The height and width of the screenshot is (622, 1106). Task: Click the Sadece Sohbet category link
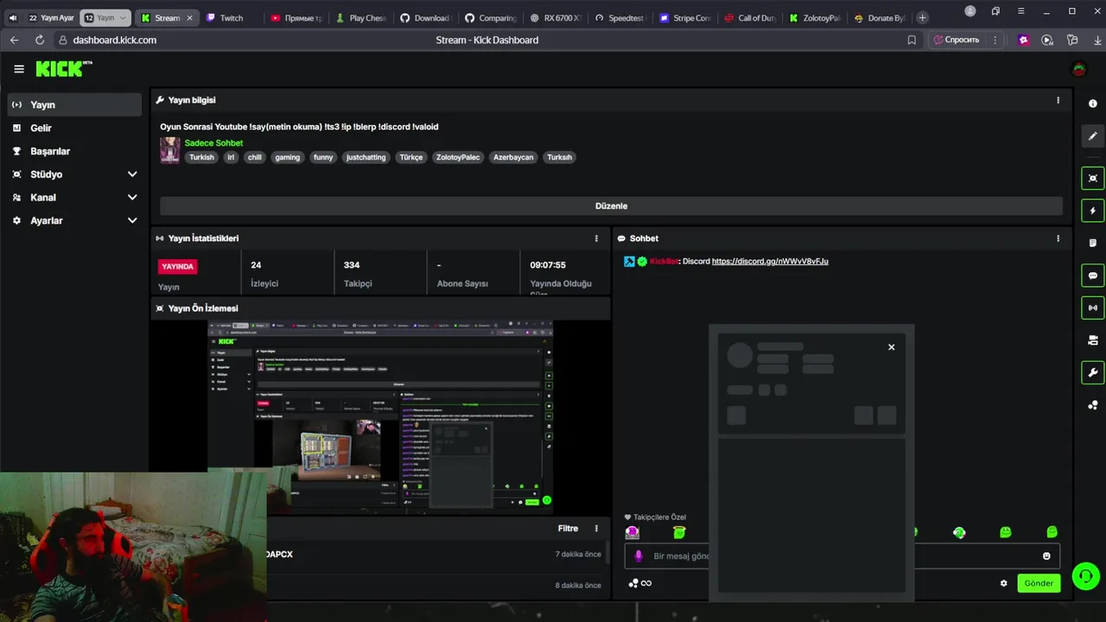213,143
